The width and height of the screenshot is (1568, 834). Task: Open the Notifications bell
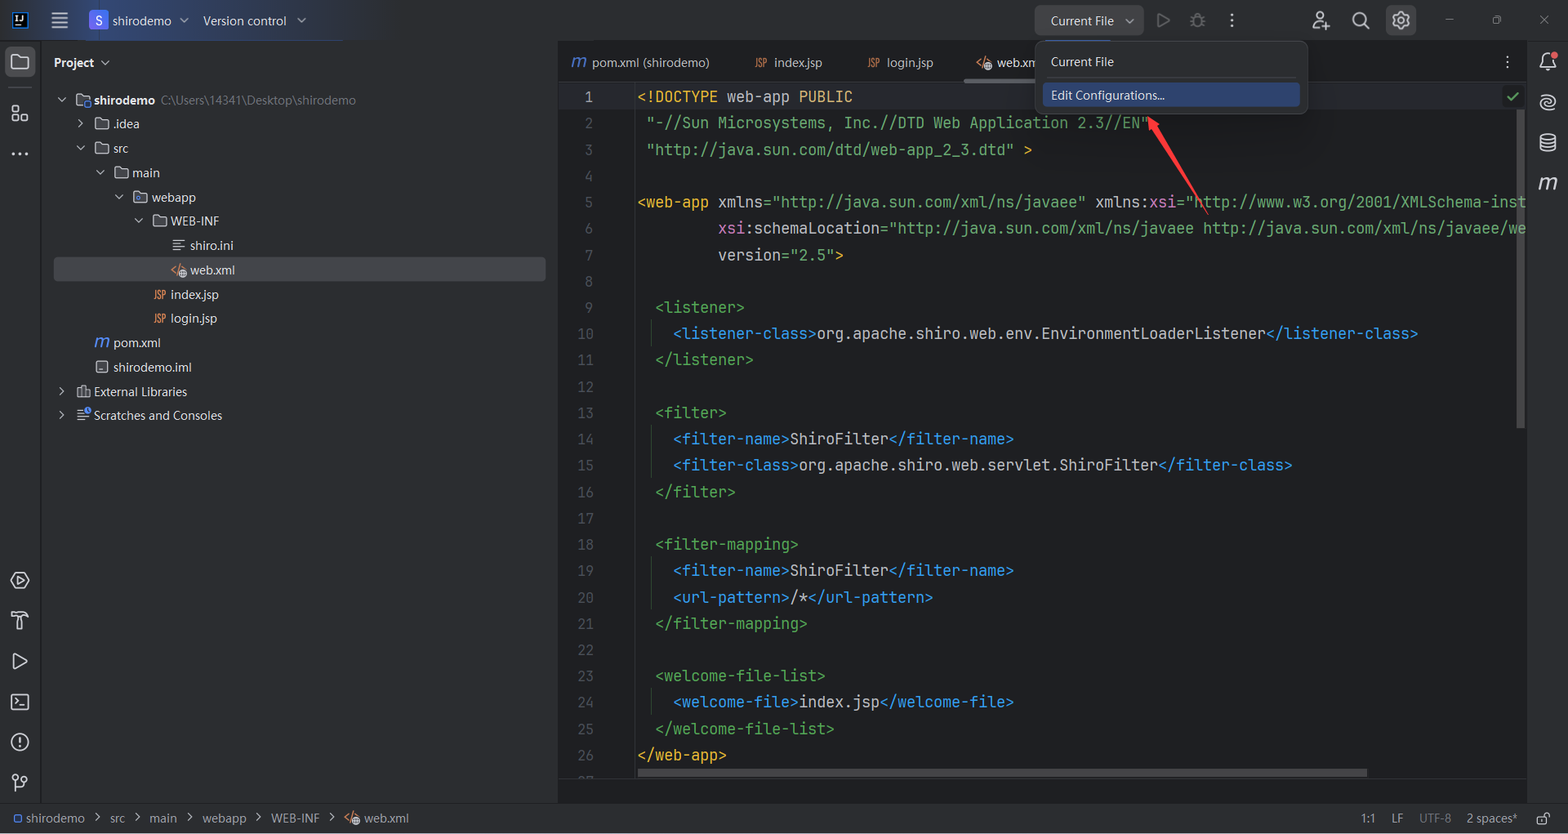pos(1548,62)
